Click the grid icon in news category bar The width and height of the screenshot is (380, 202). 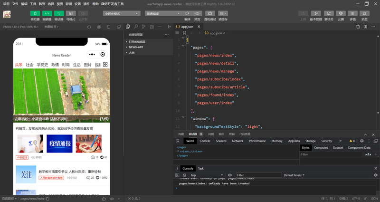(105, 65)
